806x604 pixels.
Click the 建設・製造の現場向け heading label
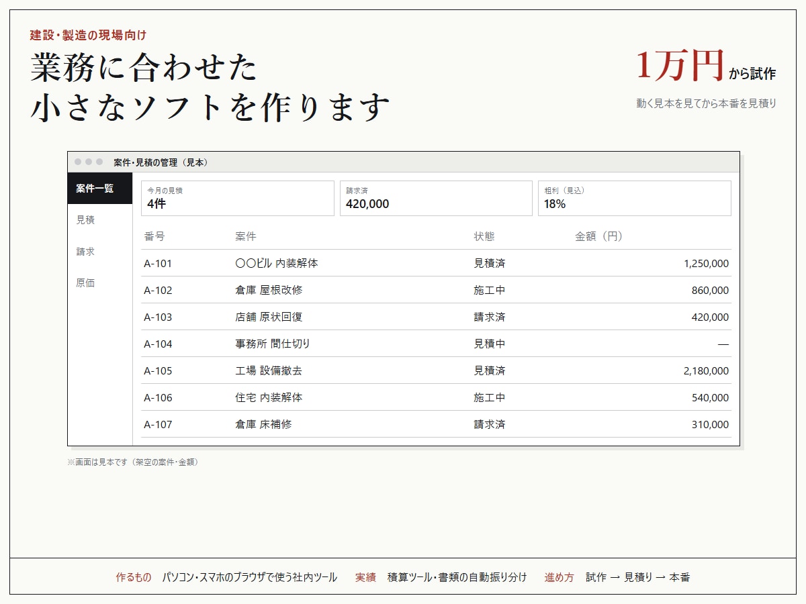coord(88,35)
